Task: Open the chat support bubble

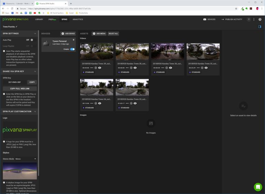Action: point(258,187)
